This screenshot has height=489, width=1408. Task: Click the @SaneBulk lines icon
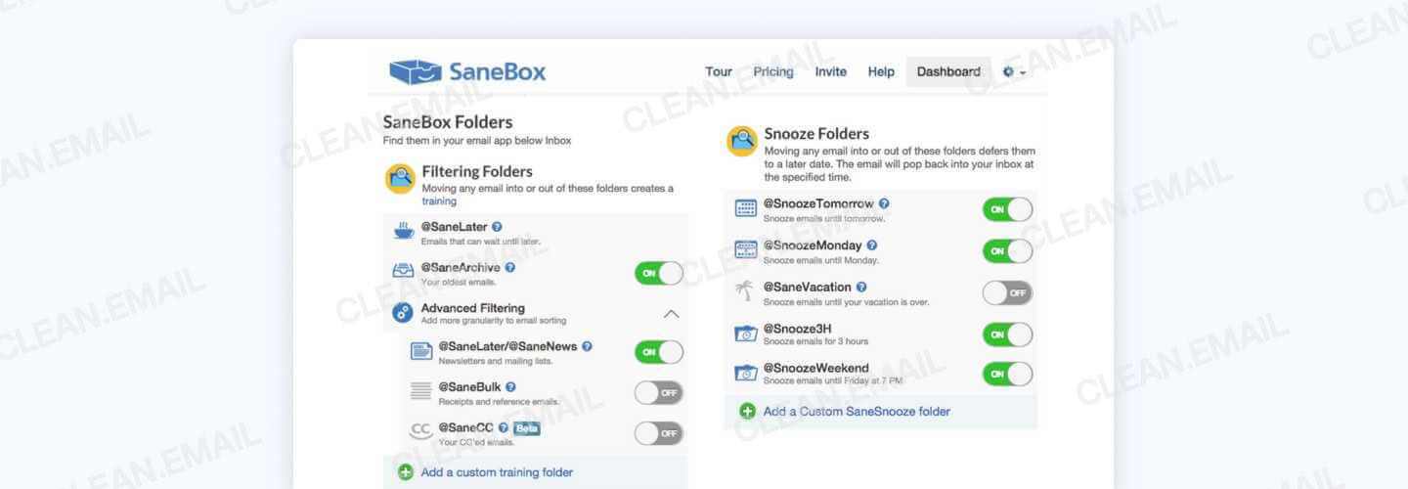[421, 392]
